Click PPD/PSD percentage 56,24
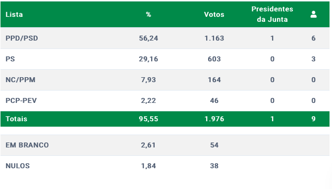The height and width of the screenshot is (189, 332). click(x=149, y=38)
